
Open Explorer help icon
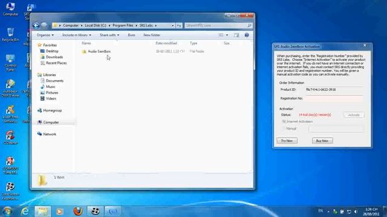pos(247,35)
